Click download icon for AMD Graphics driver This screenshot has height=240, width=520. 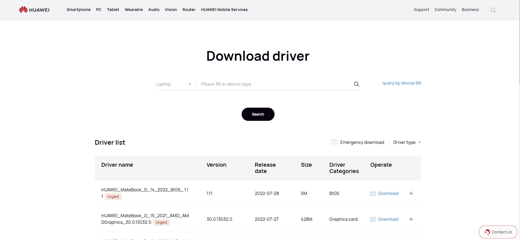tap(373, 219)
